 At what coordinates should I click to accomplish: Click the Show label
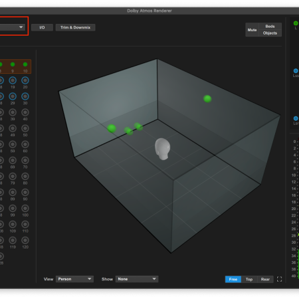(x=107, y=279)
